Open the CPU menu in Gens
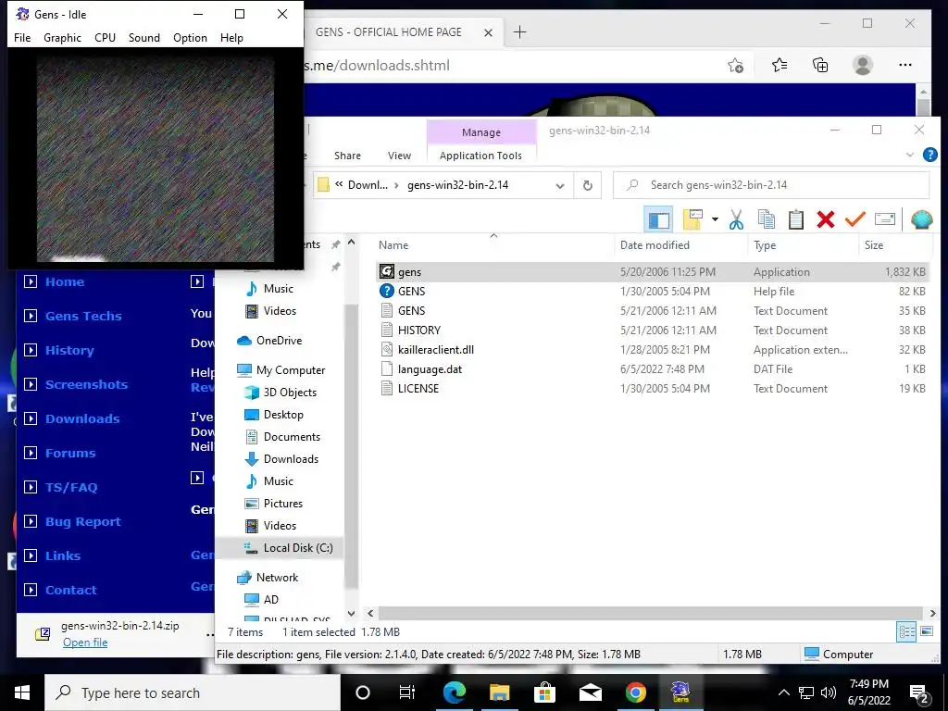This screenshot has height=711, width=948. tap(105, 37)
